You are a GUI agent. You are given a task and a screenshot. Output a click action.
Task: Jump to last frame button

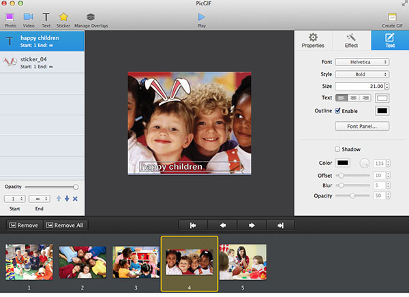[280, 225]
